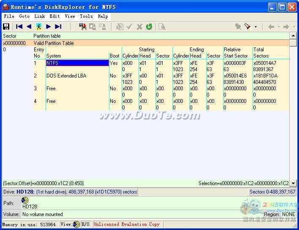Open the Link menu
The width and height of the screenshot is (299, 230).
(39, 16)
